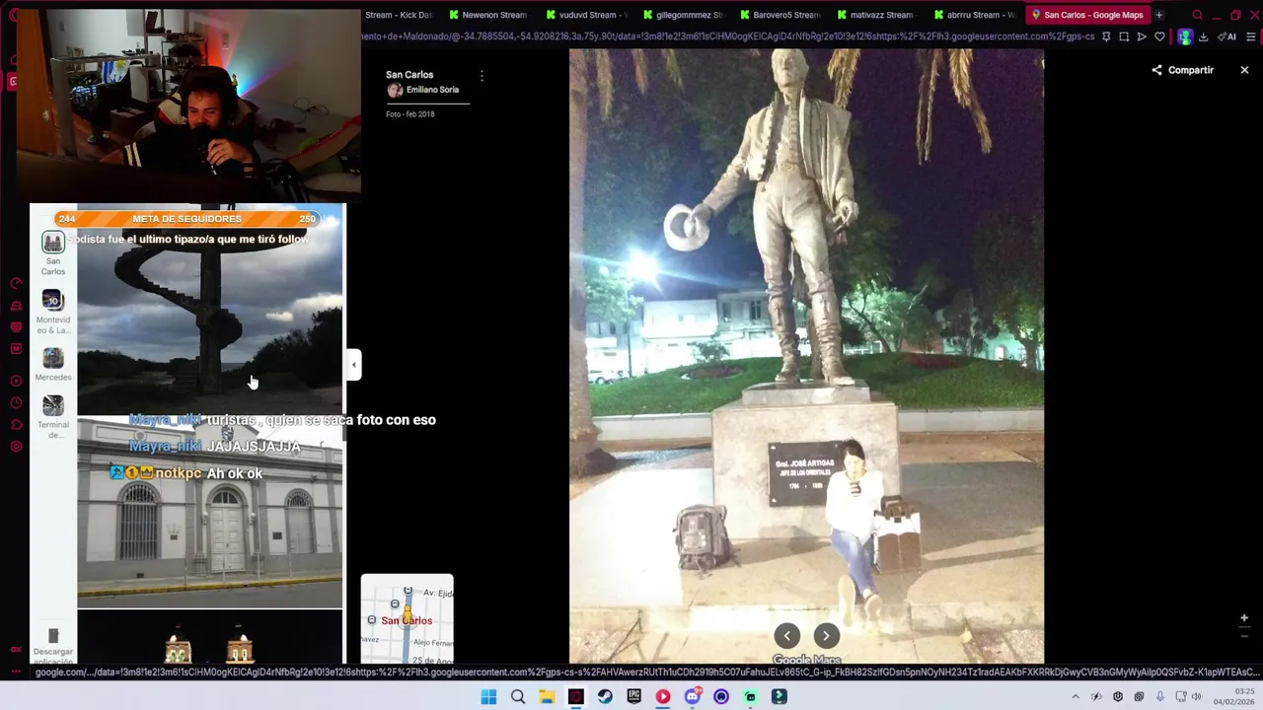1263x710 pixels.
Task: Switch to the Stream - Kick Das tab
Action: tap(399, 15)
